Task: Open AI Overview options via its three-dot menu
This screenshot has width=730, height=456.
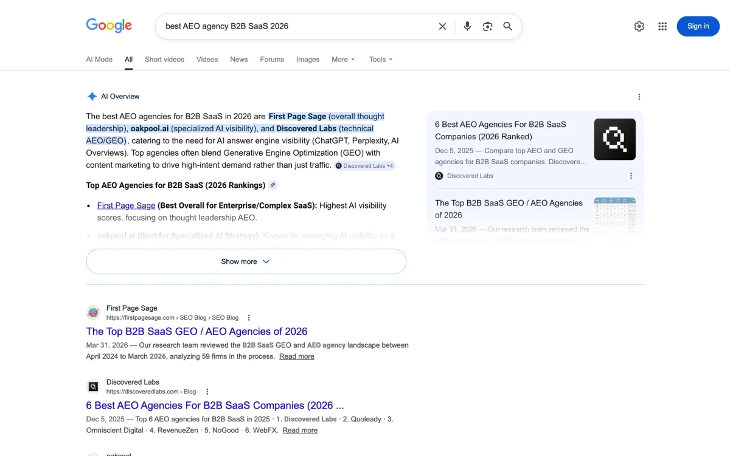Action: [639, 96]
